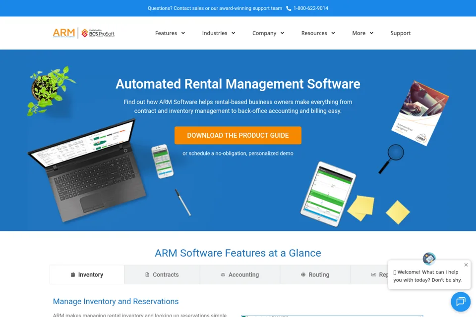Viewport: 476px width, 317px height.
Task: Click the ARM logo
Action: [x=64, y=33]
